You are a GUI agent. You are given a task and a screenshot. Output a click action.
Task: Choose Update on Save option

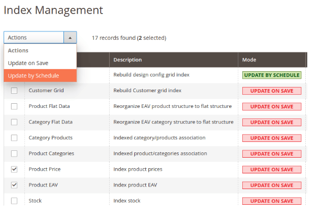click(40, 63)
